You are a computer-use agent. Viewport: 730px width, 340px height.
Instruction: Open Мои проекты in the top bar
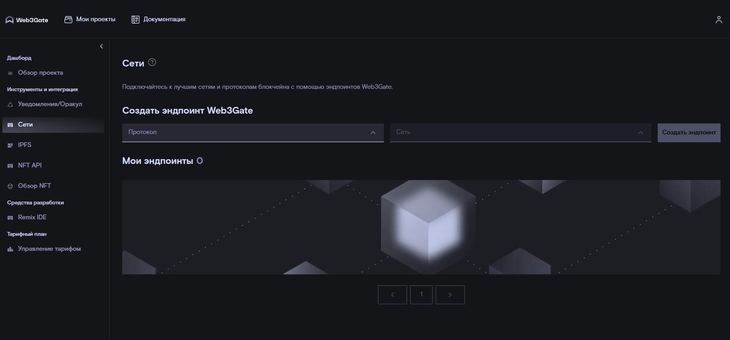tap(96, 19)
